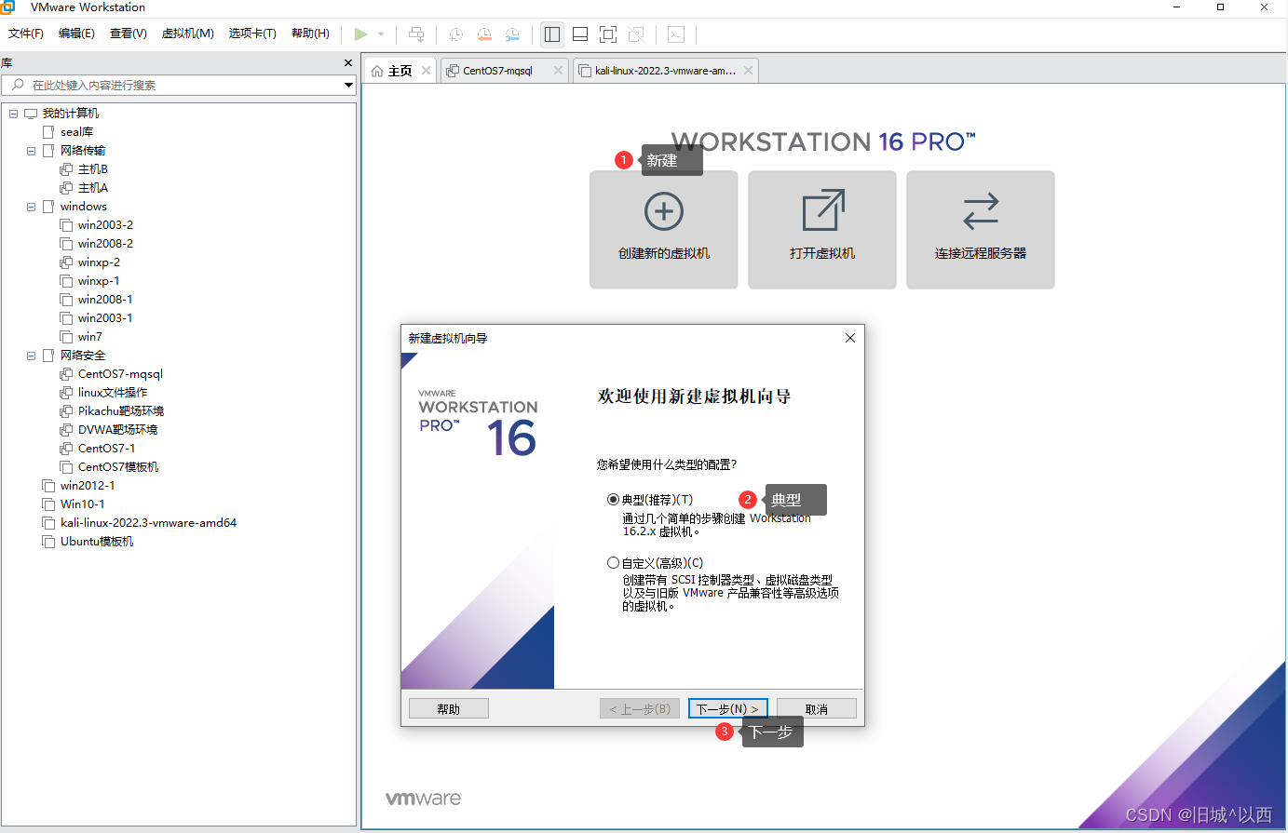Click the green power-on play icon
This screenshot has width=1288, height=833.
tap(360, 34)
